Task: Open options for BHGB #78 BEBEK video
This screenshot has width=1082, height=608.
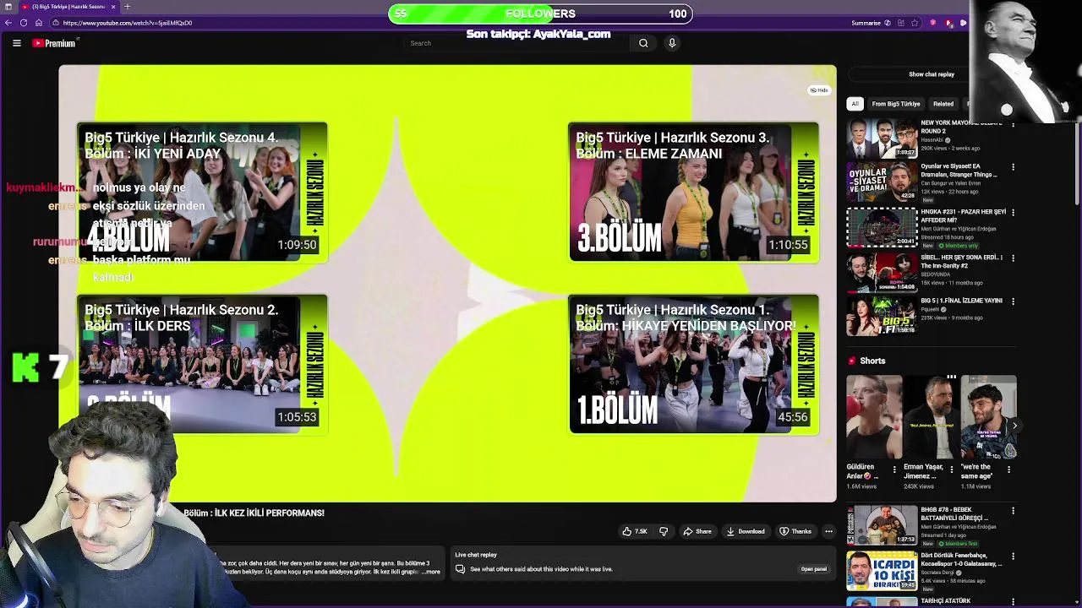Action: click(x=1013, y=511)
